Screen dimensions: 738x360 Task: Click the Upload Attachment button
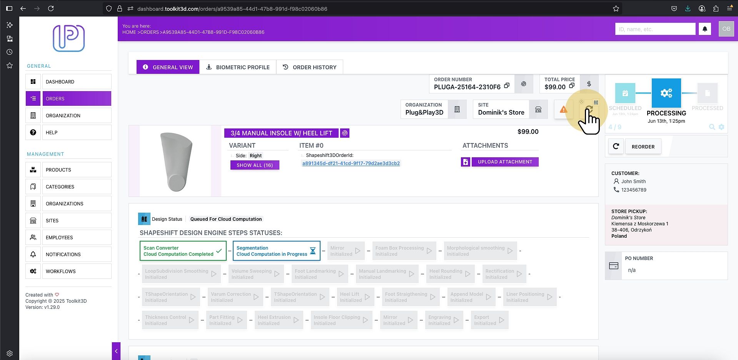tap(505, 162)
